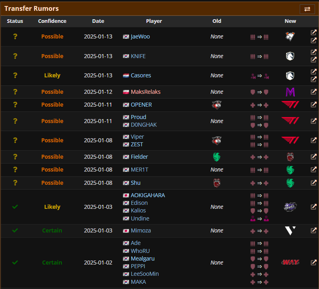
Task: Open the white V team logo for Mimoza
Action: click(x=291, y=230)
